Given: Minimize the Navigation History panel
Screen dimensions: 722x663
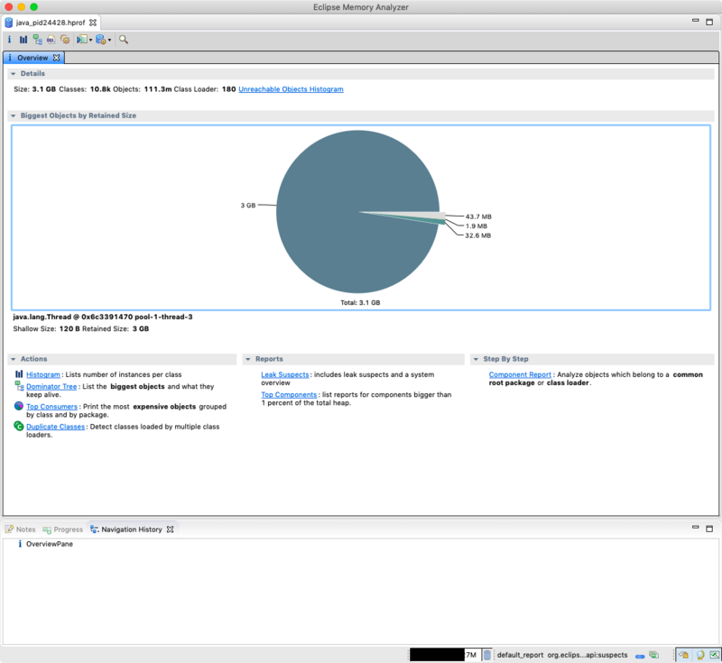Looking at the screenshot, I should [x=695, y=528].
